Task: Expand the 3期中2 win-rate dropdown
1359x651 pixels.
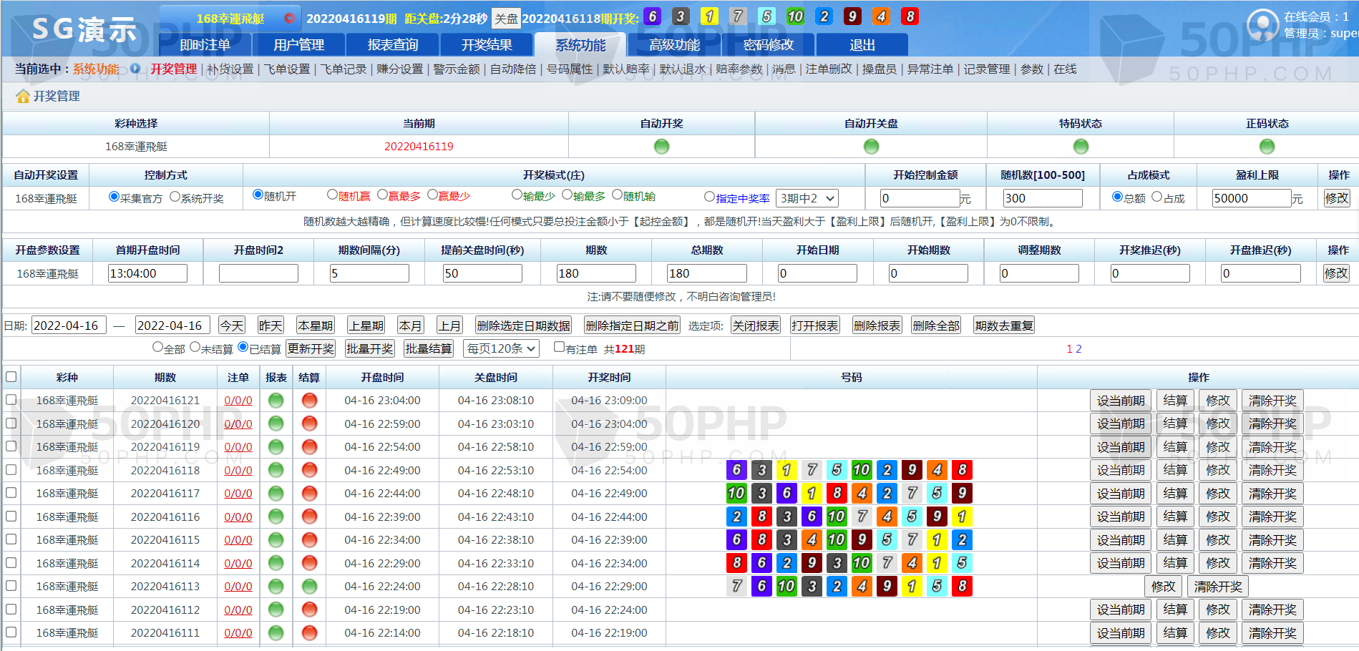Action: coord(807,198)
